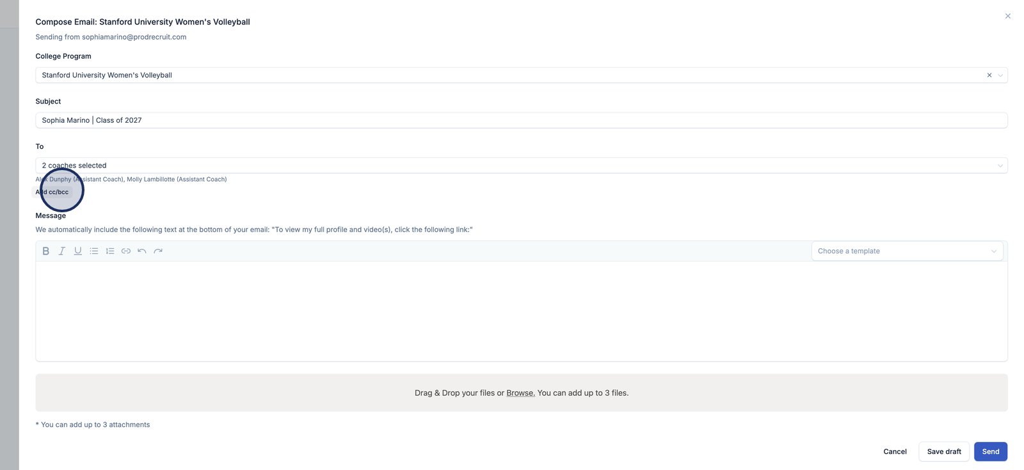Close the Compose Email dialog

click(1008, 16)
